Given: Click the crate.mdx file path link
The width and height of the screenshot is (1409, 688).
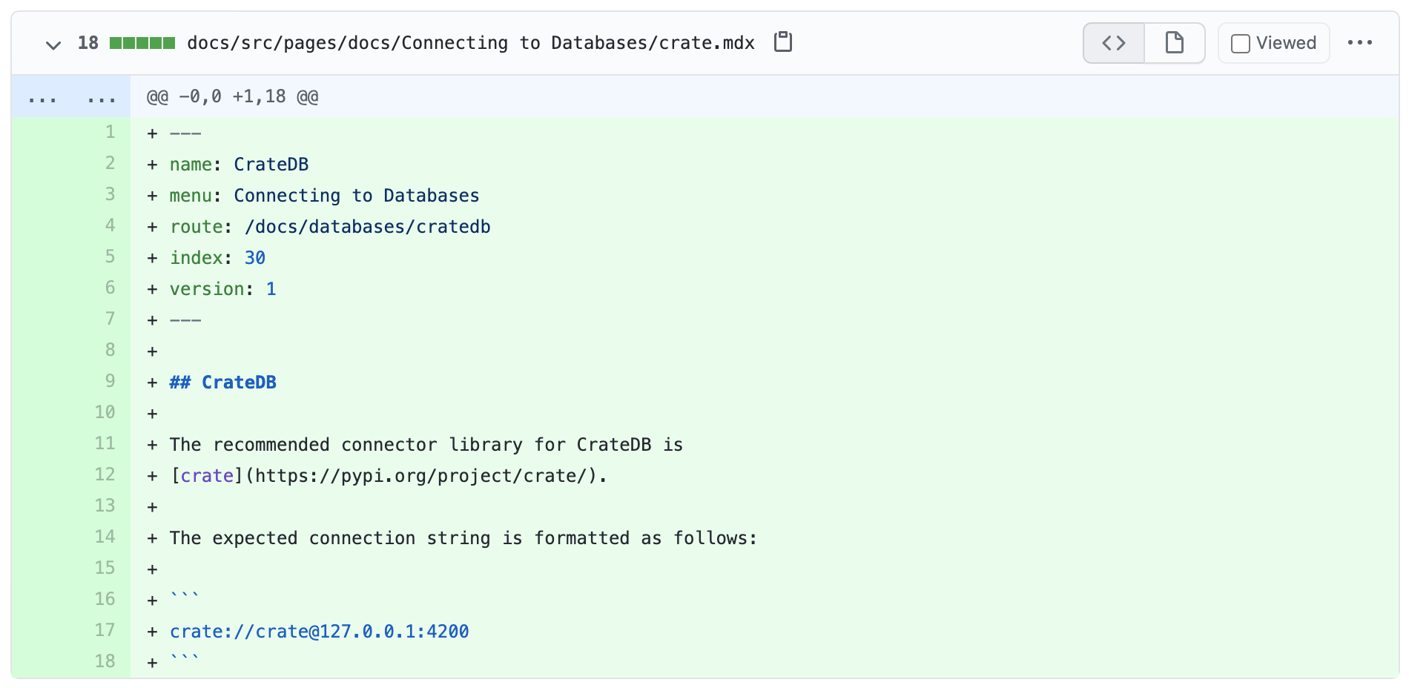Looking at the screenshot, I should 470,43.
